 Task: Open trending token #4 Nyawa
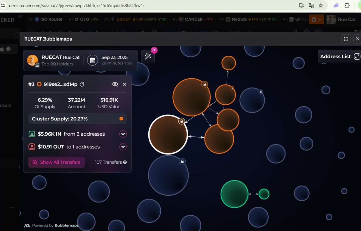pyautogui.click(x=248, y=19)
